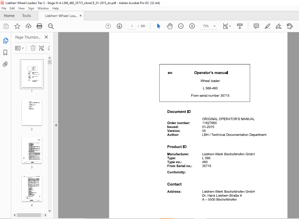Delete selected page thumbnail trash icon

pyautogui.click(x=33, y=48)
